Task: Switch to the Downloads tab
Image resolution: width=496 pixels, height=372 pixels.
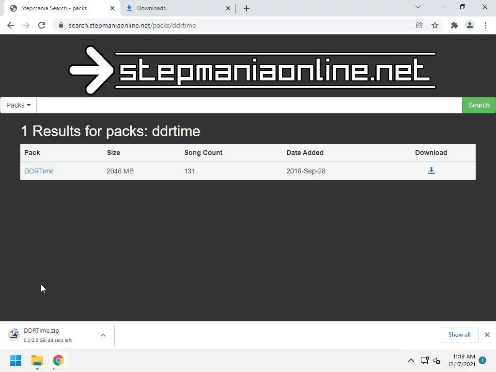Action: 177,8
